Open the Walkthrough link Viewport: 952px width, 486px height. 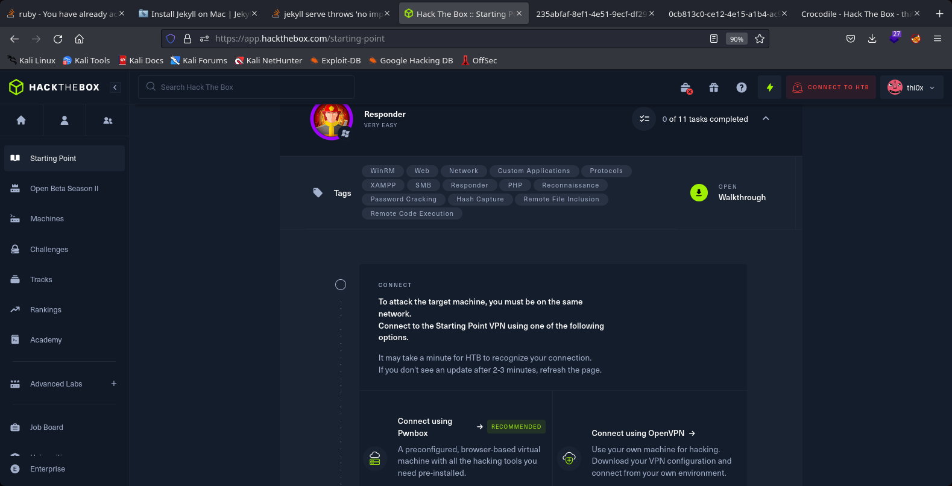click(742, 197)
